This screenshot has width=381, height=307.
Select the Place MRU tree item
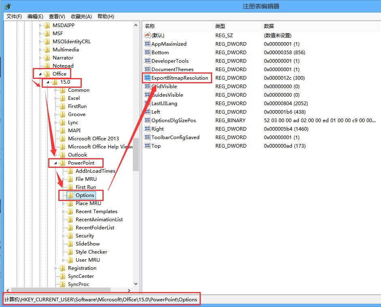88,203
